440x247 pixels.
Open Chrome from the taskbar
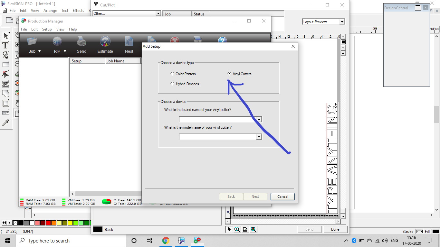(166, 241)
